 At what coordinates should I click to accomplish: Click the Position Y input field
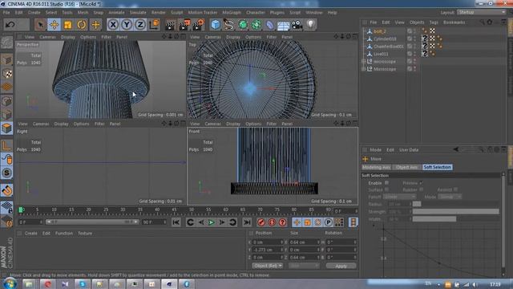click(x=268, y=250)
